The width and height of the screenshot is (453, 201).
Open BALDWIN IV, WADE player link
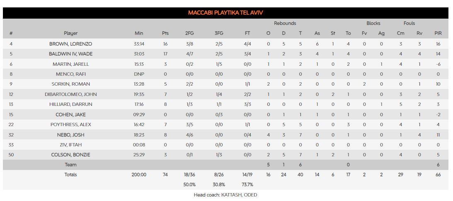coord(70,54)
